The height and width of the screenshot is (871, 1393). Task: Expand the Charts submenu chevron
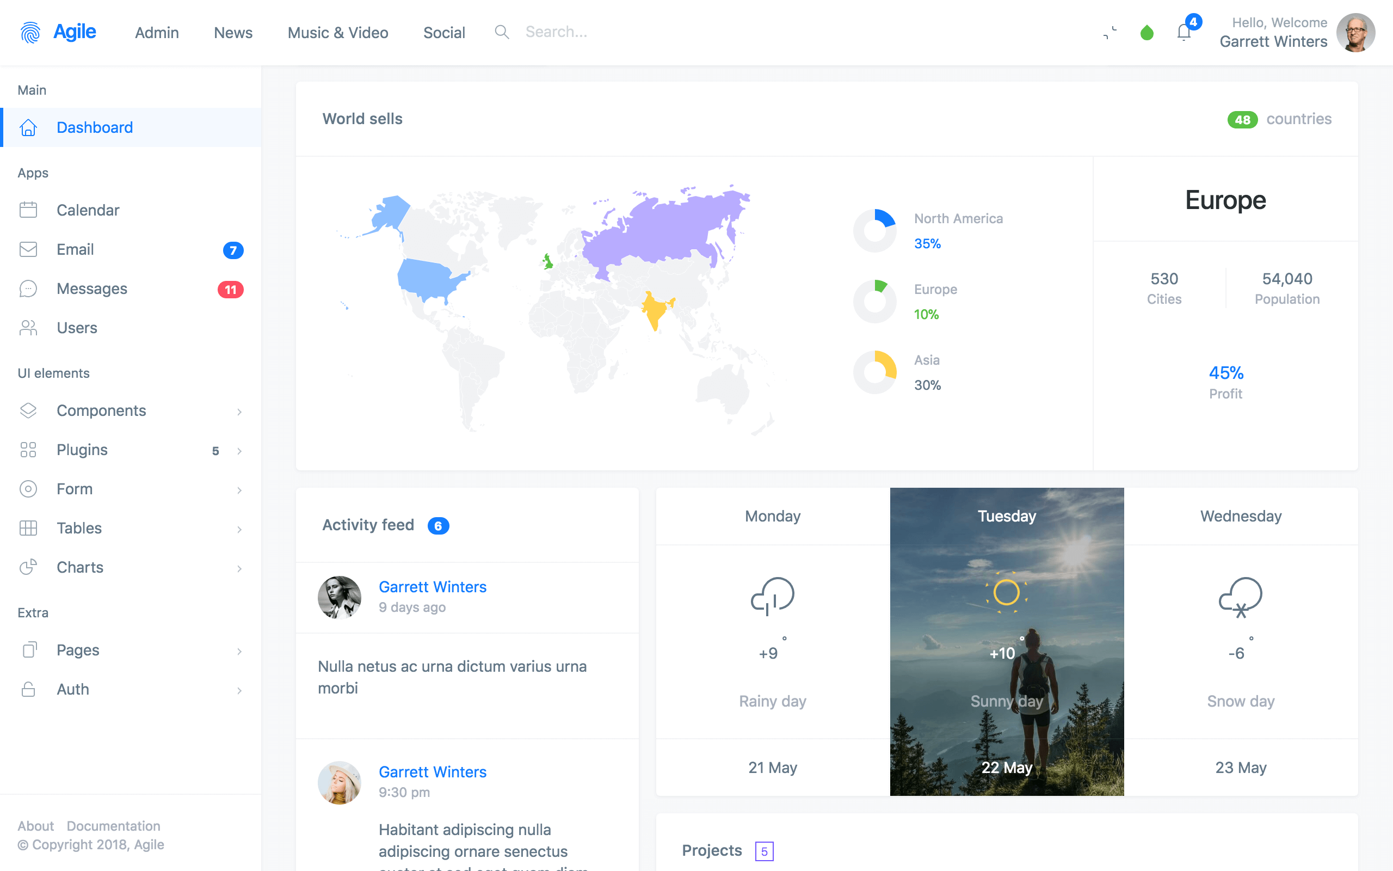[239, 568]
